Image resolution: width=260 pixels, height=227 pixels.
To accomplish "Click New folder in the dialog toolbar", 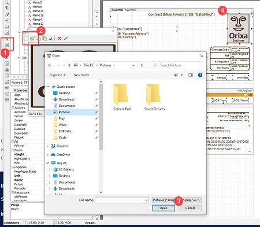I will point(81,75).
